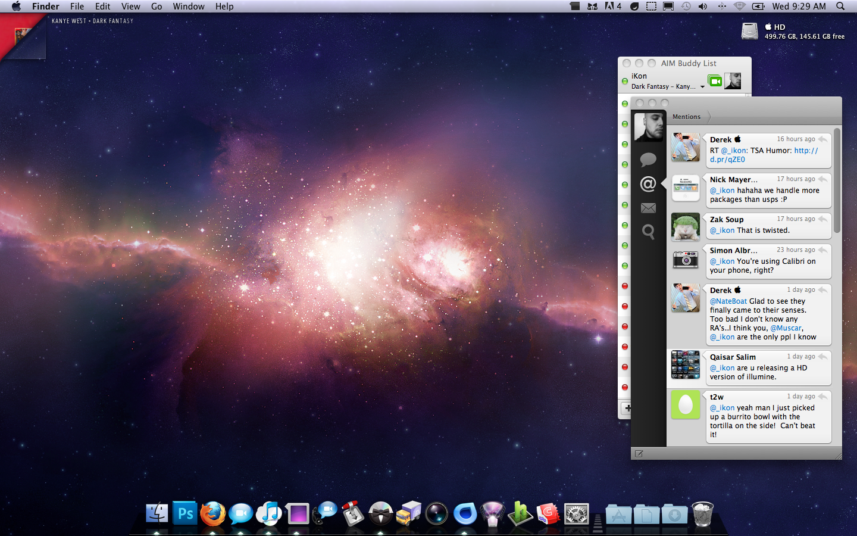Reply to Nick Mayer's tweet

[822, 179]
